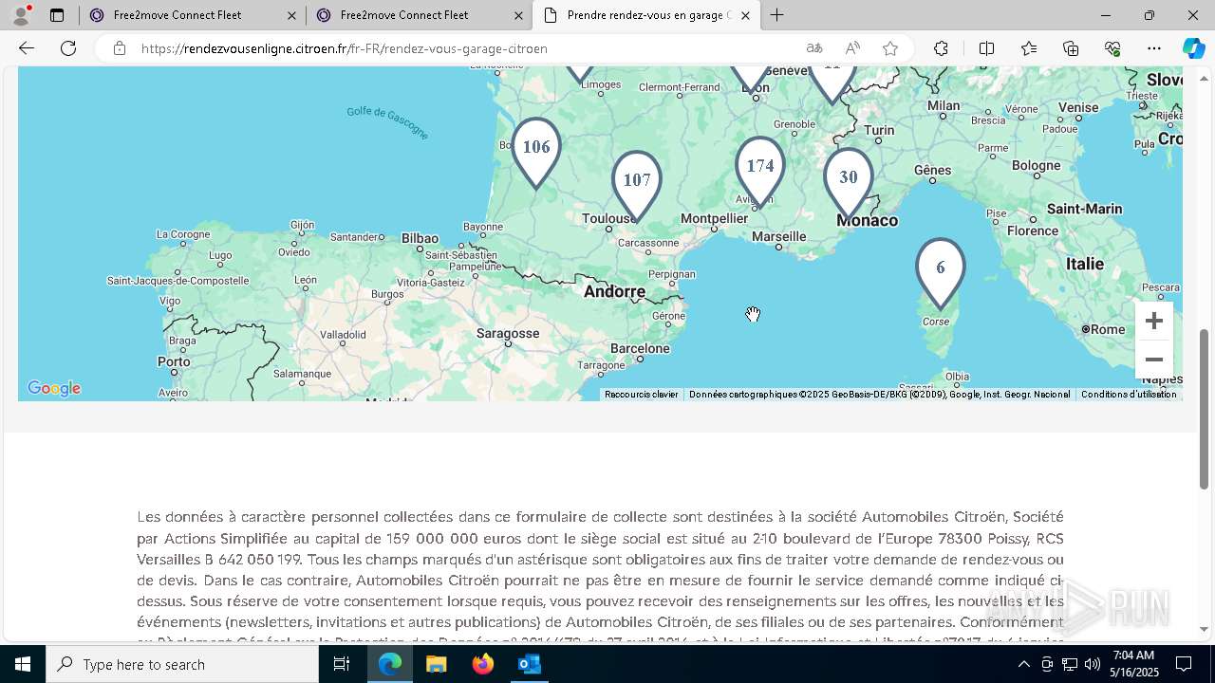Image resolution: width=1215 pixels, height=683 pixels.
Task: Open the 107 garages cluster near Toulouse
Action: tap(637, 185)
